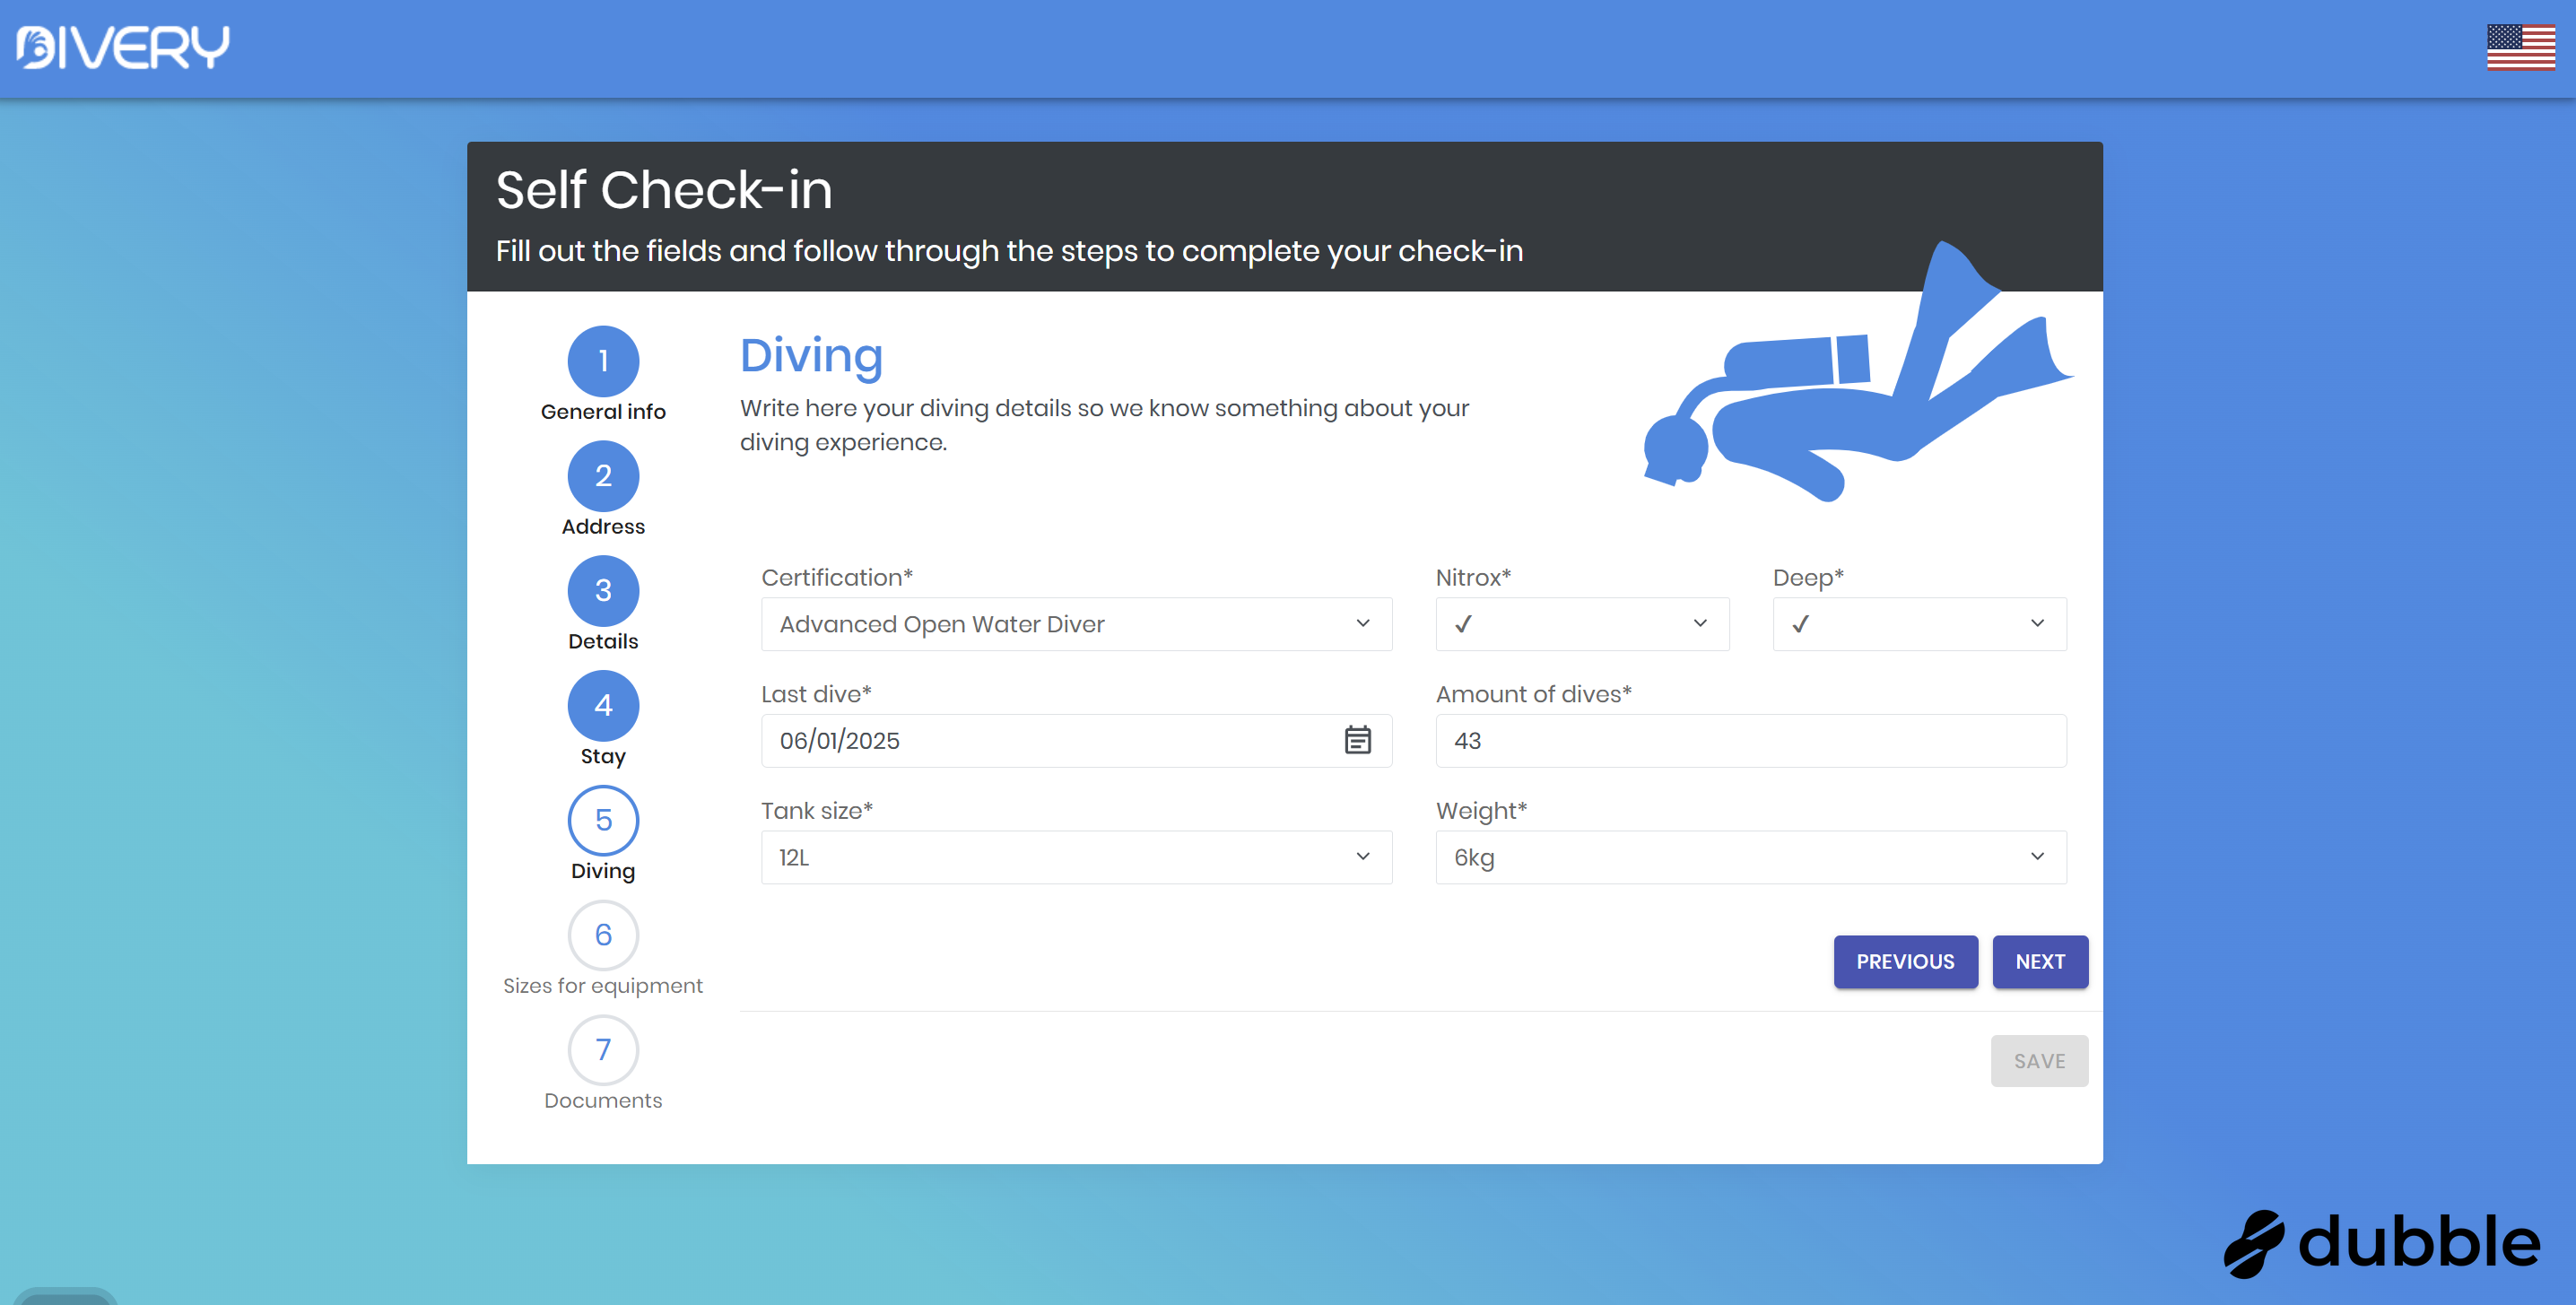
Task: Focus the Amount of dives field
Action: [1750, 740]
